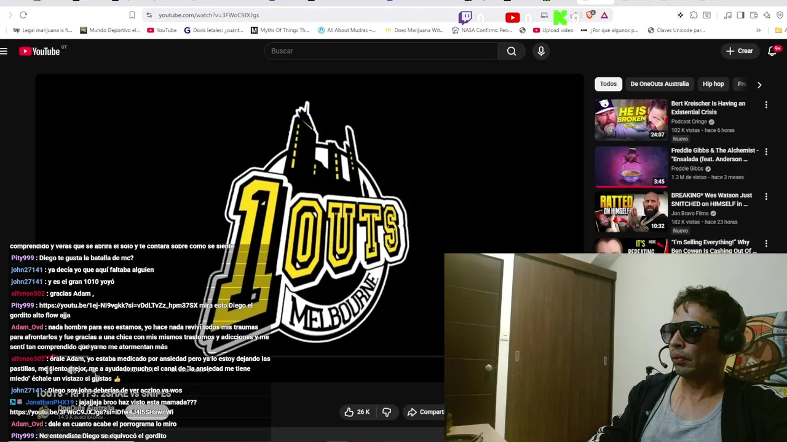The width and height of the screenshot is (787, 442).
Task: Show more filter chips with right arrow
Action: coord(759,85)
